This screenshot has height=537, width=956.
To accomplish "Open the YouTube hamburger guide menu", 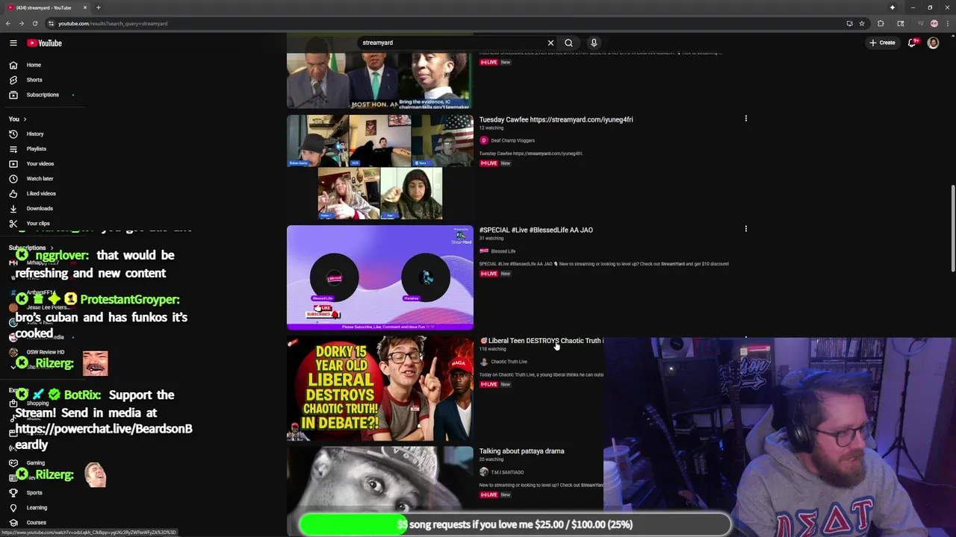I will pos(13,43).
